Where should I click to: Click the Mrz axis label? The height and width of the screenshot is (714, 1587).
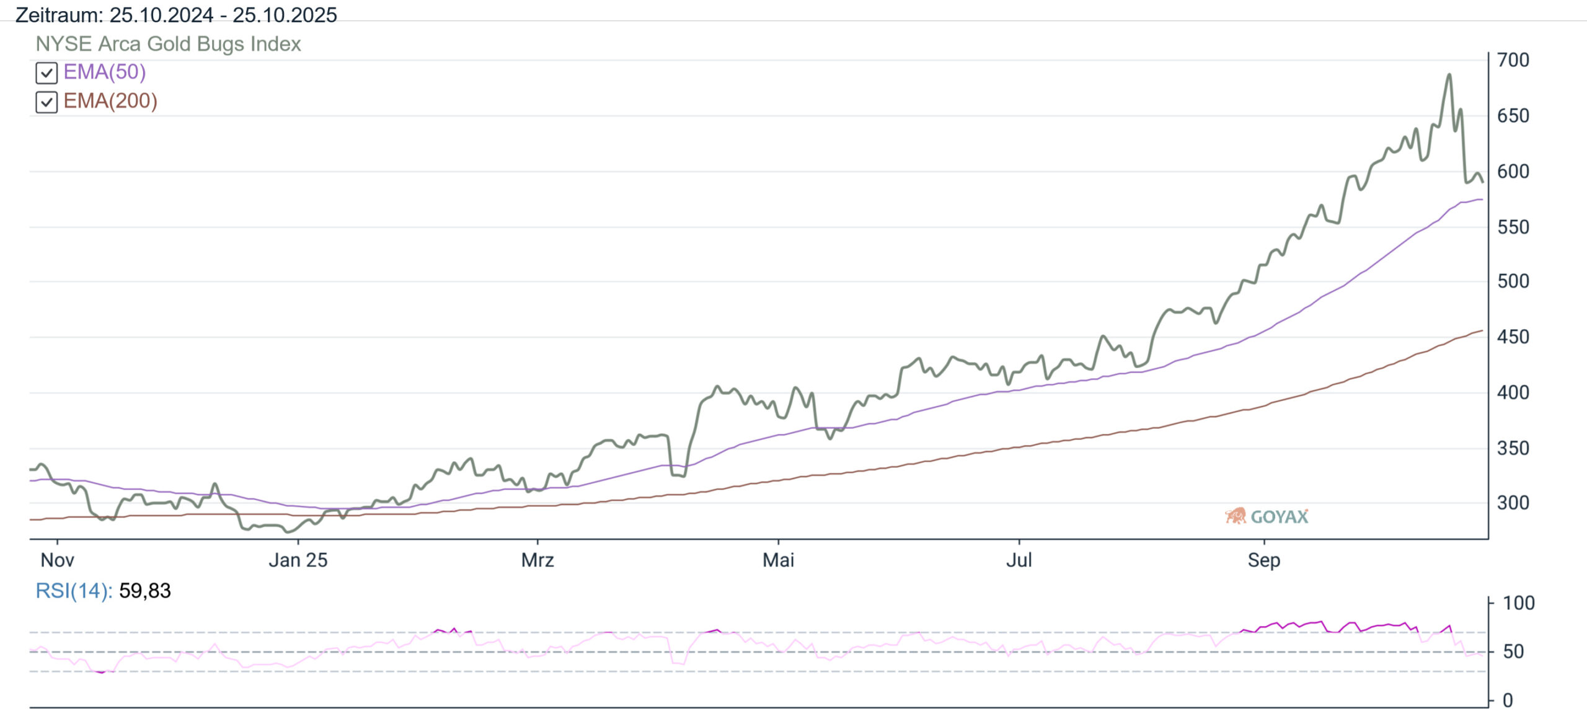[537, 560]
